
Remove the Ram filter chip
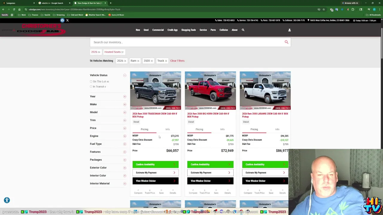click(x=138, y=61)
